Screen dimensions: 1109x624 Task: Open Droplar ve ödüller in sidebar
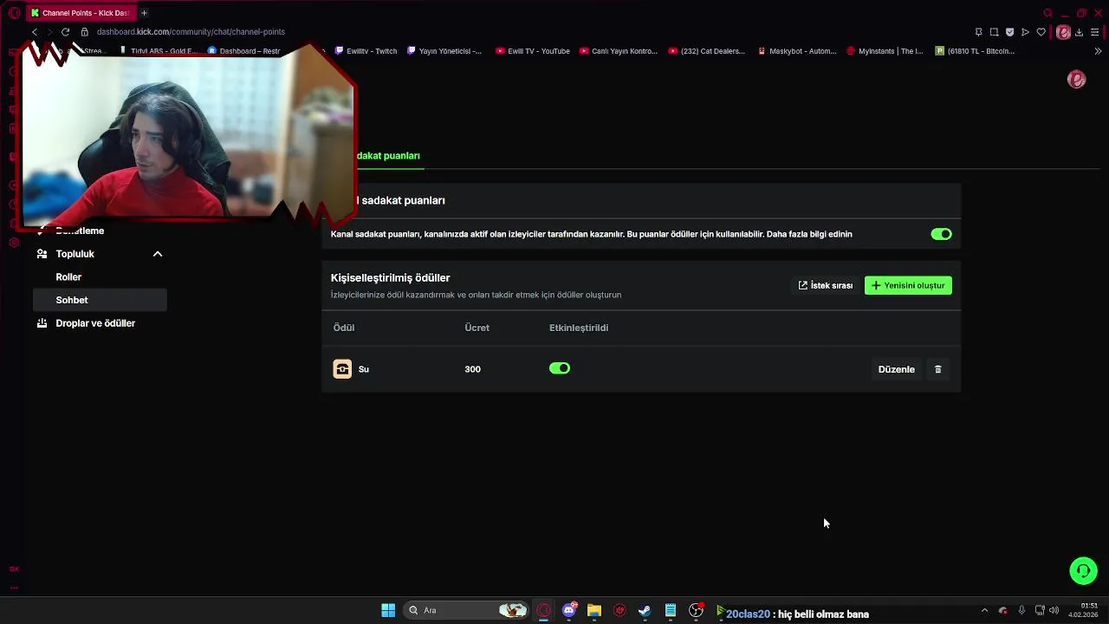click(x=95, y=323)
